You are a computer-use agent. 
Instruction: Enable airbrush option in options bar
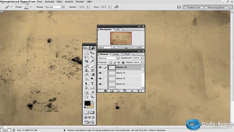[116, 7]
